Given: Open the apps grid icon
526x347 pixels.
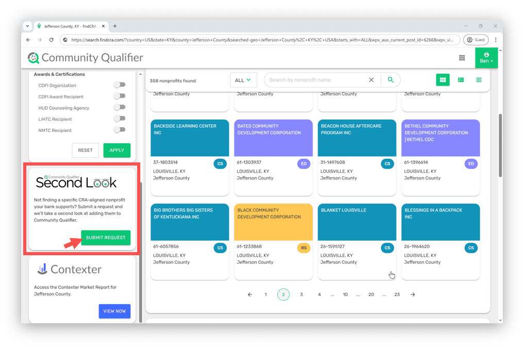Looking at the screenshot, I should click(462, 58).
